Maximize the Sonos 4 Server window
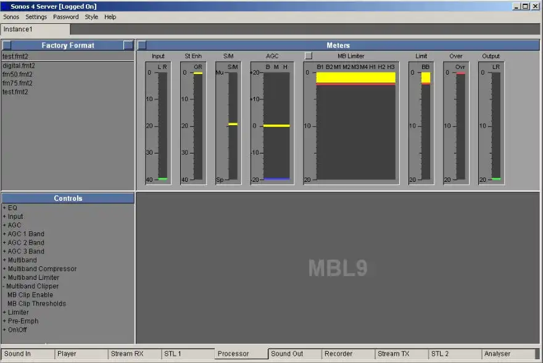The height and width of the screenshot is (363, 543). (525, 6)
